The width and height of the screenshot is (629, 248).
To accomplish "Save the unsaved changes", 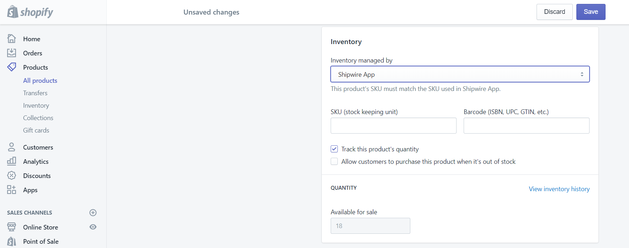I will (591, 12).
